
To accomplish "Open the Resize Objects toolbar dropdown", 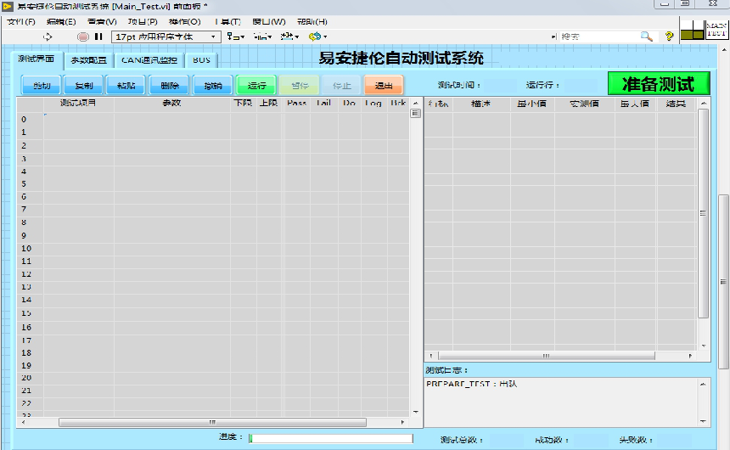I will (289, 37).
